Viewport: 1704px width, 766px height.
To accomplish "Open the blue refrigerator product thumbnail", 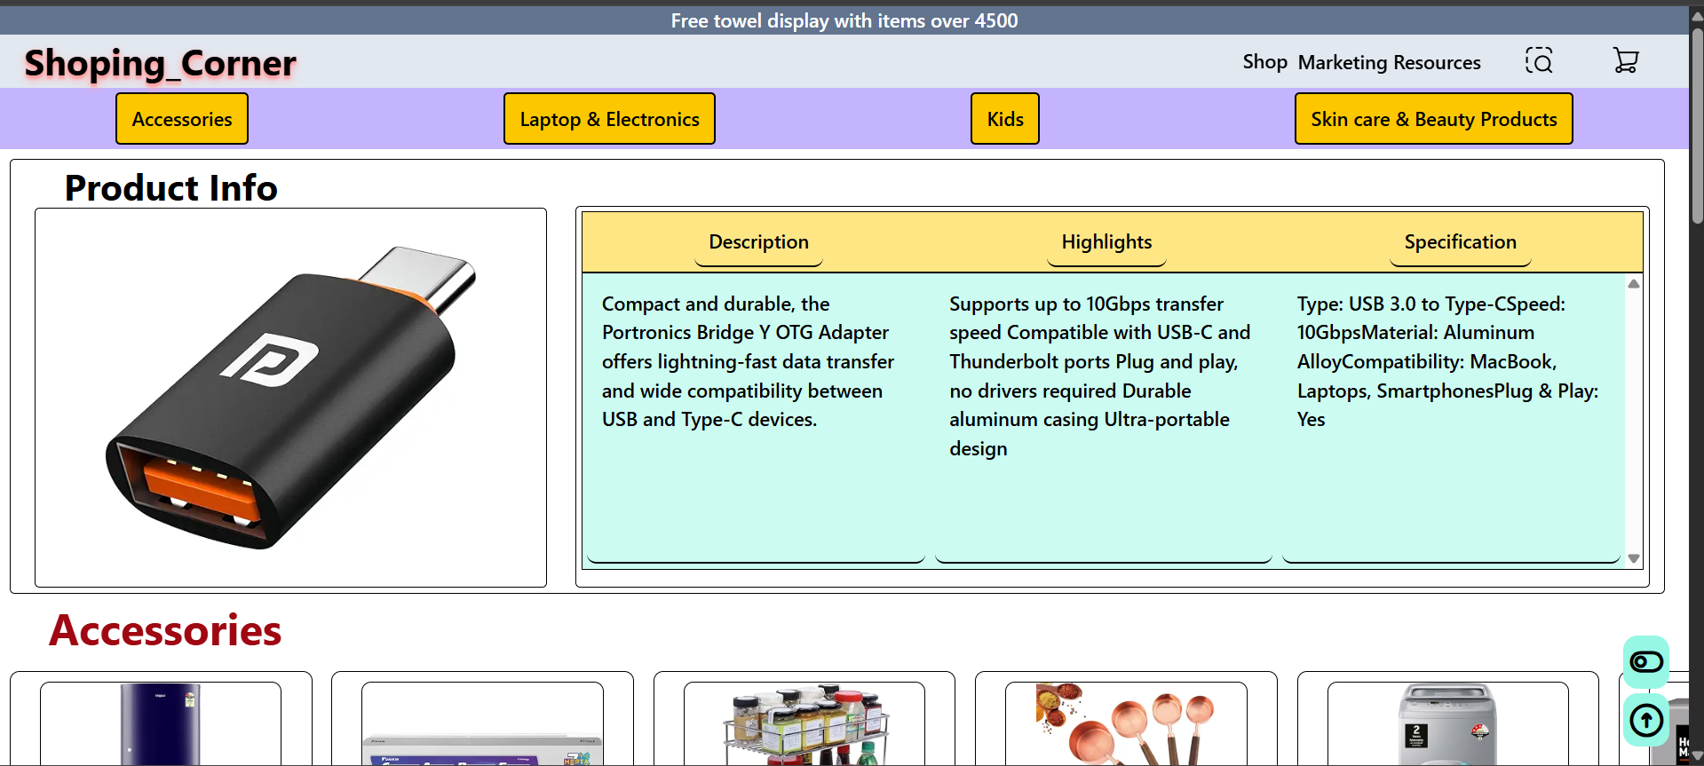I will coord(161,723).
